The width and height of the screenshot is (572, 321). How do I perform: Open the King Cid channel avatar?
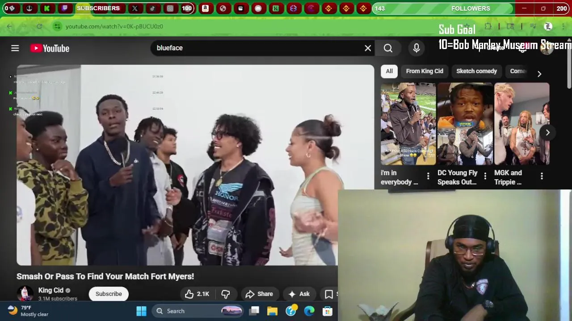pos(25,294)
